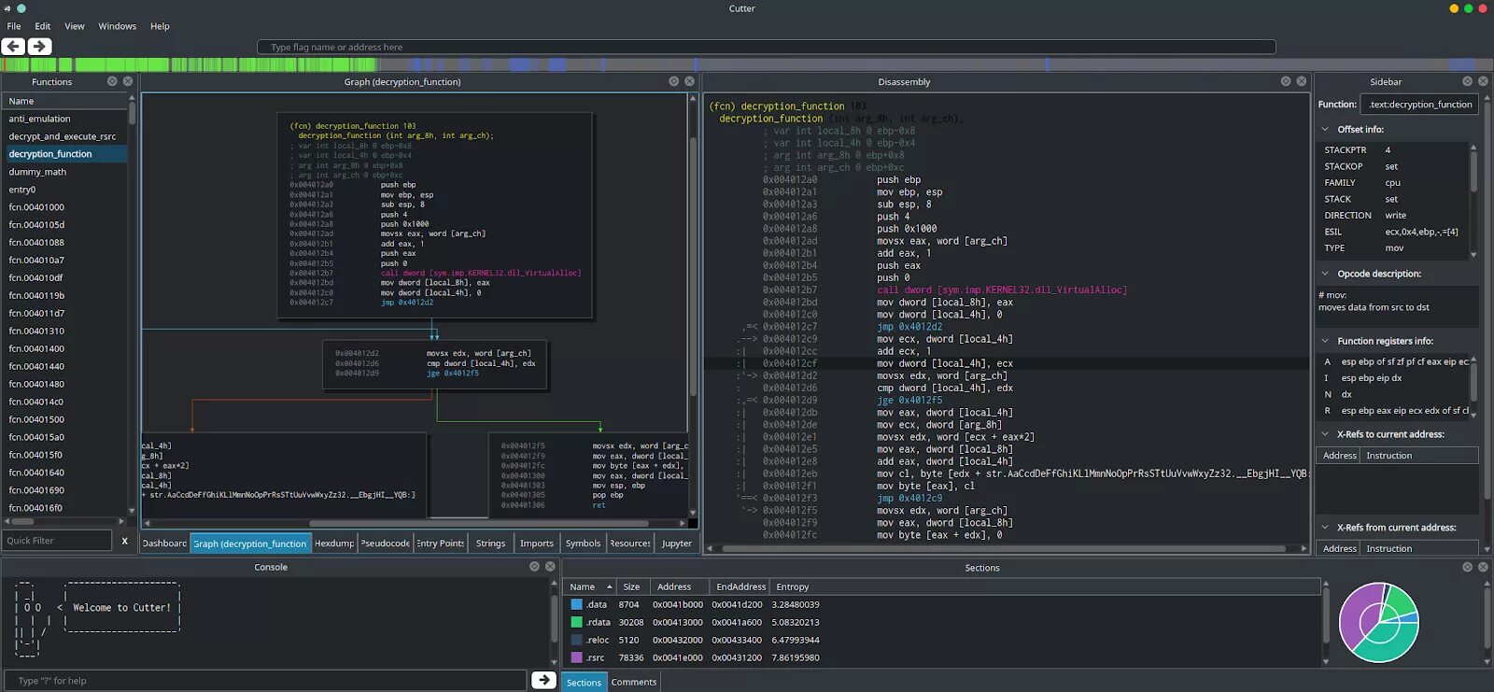
Task: Float the Graph panel using its undock icon
Action: (673, 81)
